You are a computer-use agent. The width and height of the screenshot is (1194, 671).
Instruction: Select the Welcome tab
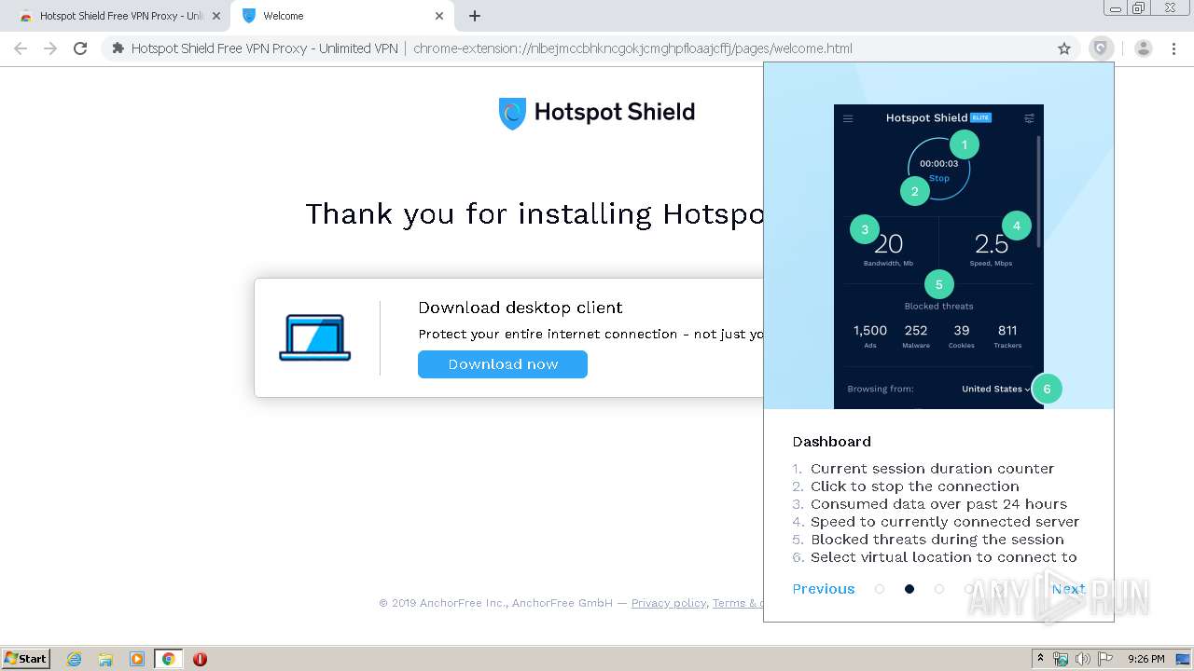tap(340, 16)
